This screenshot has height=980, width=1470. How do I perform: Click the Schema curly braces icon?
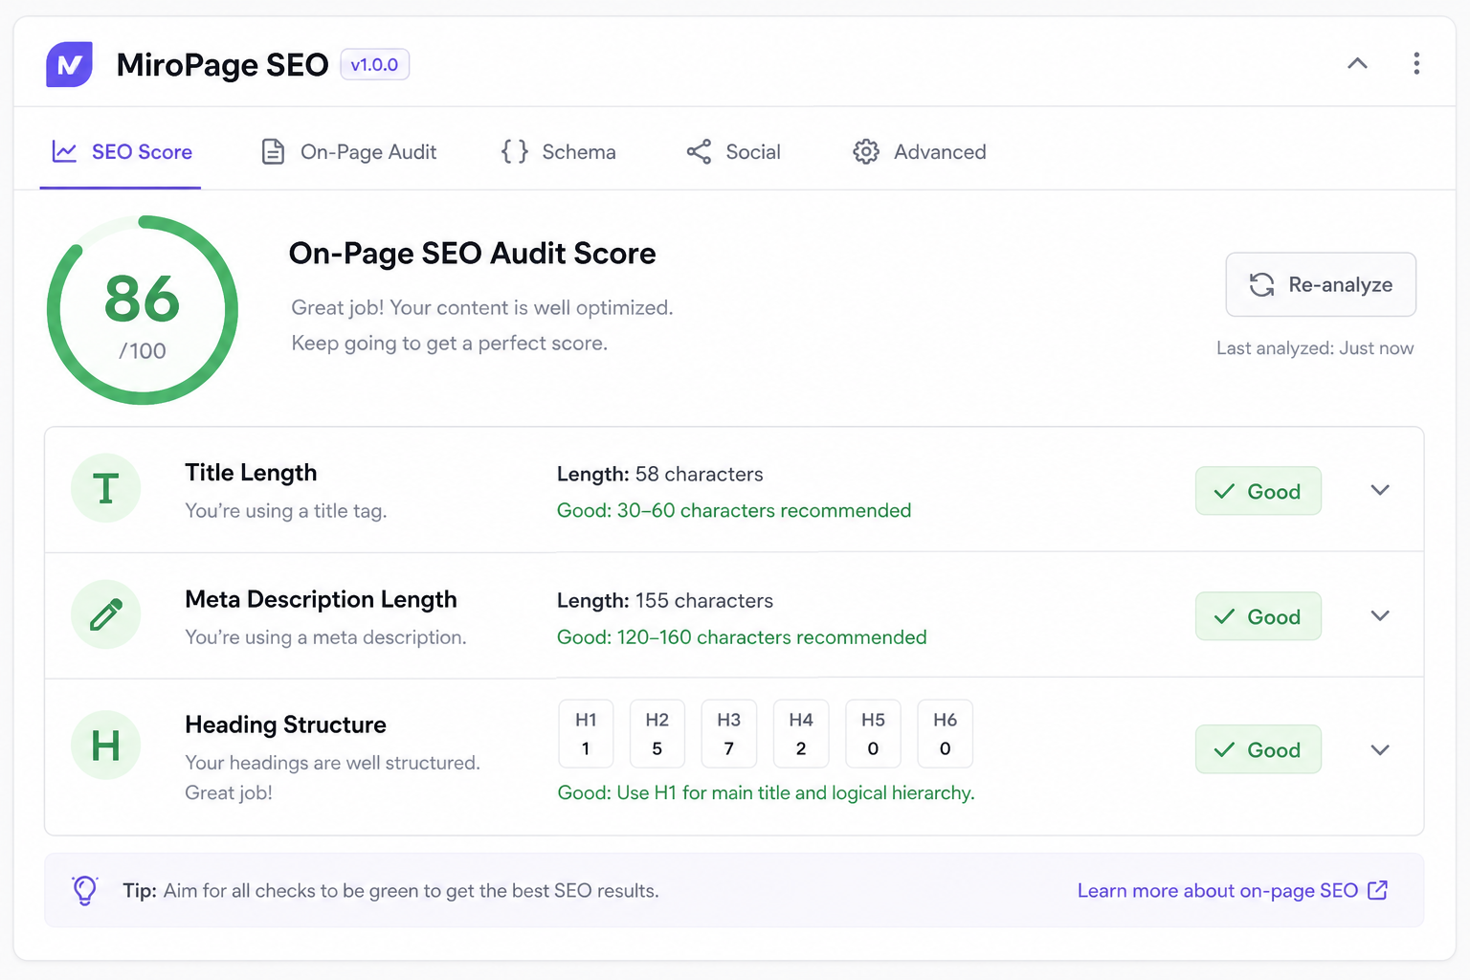[515, 151]
